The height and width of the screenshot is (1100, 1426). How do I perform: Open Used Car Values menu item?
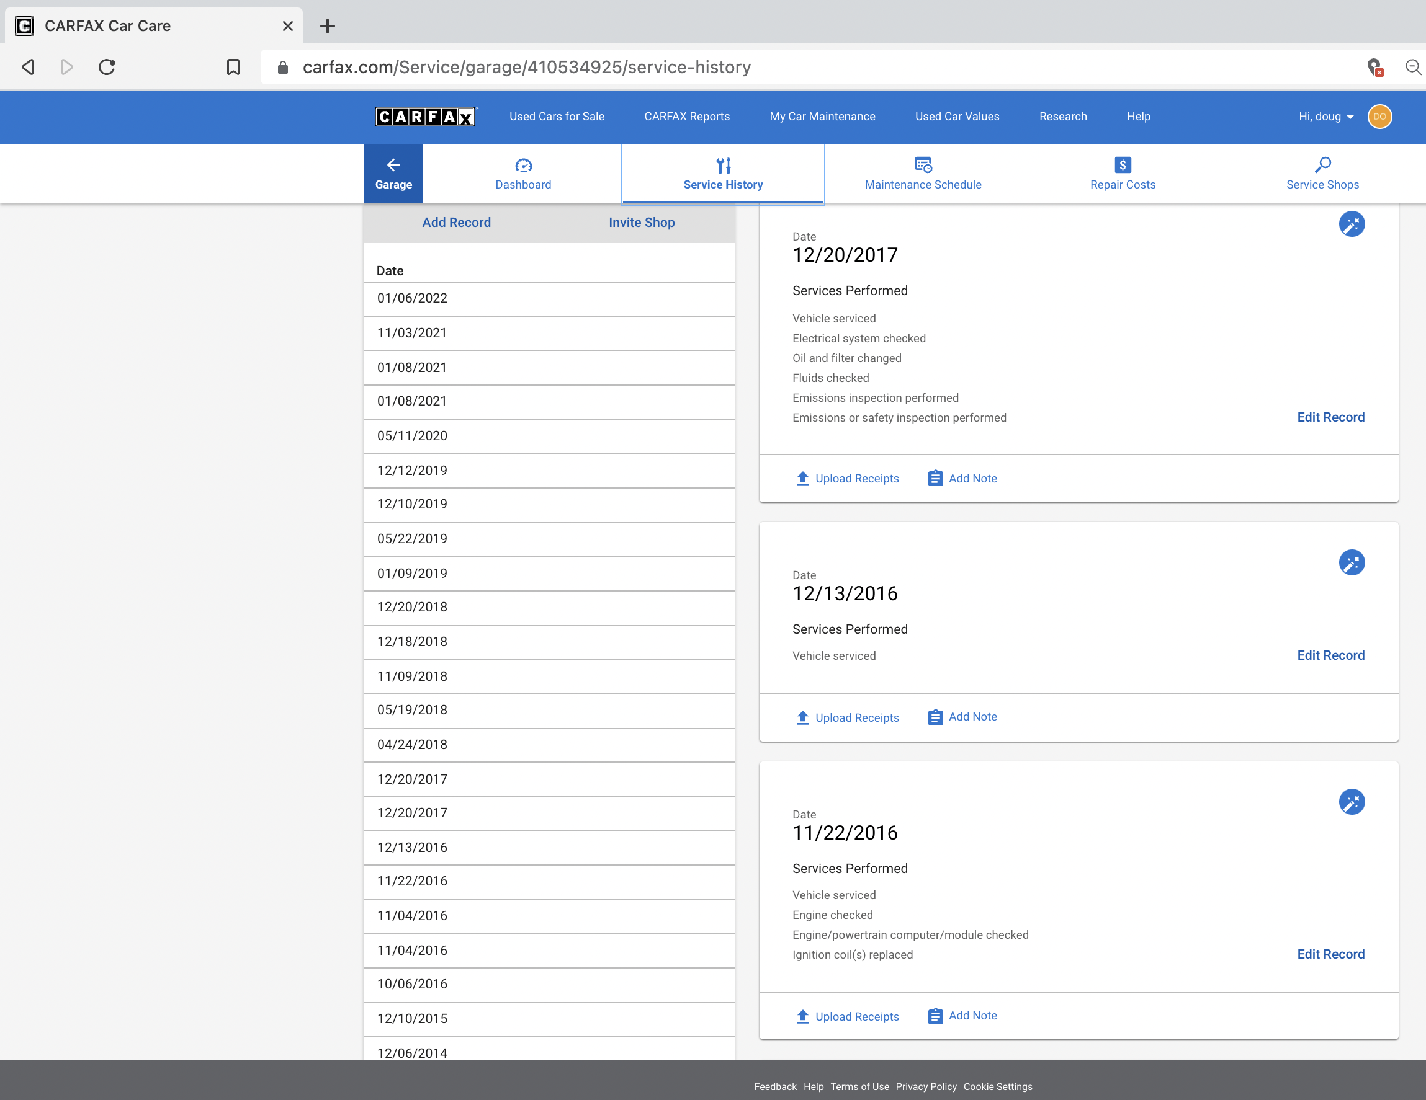pyautogui.click(x=956, y=116)
